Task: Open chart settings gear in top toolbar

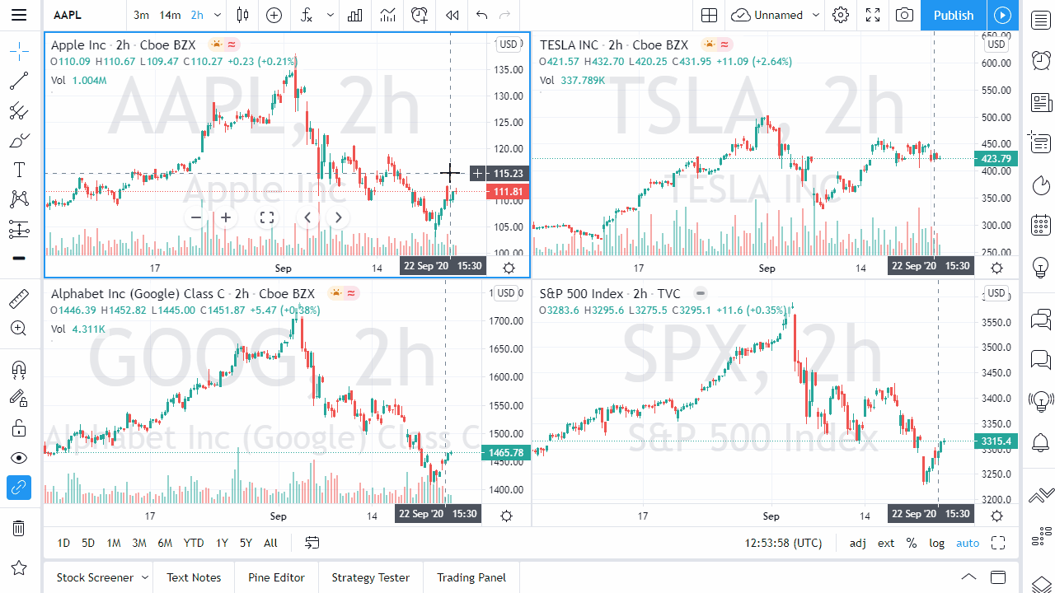Action: tap(841, 15)
